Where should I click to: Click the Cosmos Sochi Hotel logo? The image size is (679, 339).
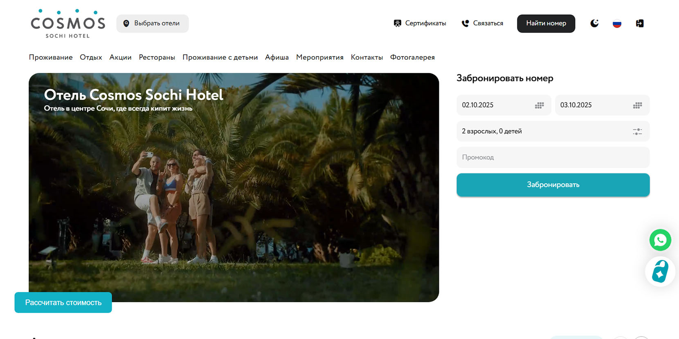click(x=68, y=24)
